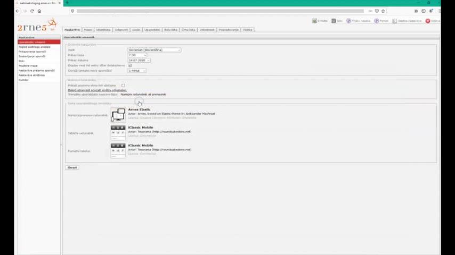Open the language dropdown showing Slovenian
The width and height of the screenshot is (455, 255).
point(154,50)
